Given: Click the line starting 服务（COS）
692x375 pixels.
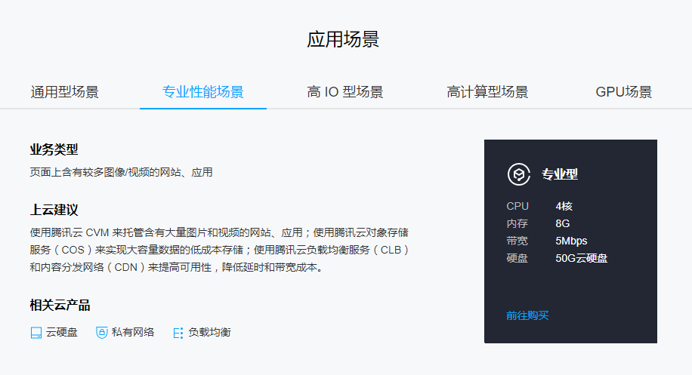Looking at the screenshot, I should point(219,250).
